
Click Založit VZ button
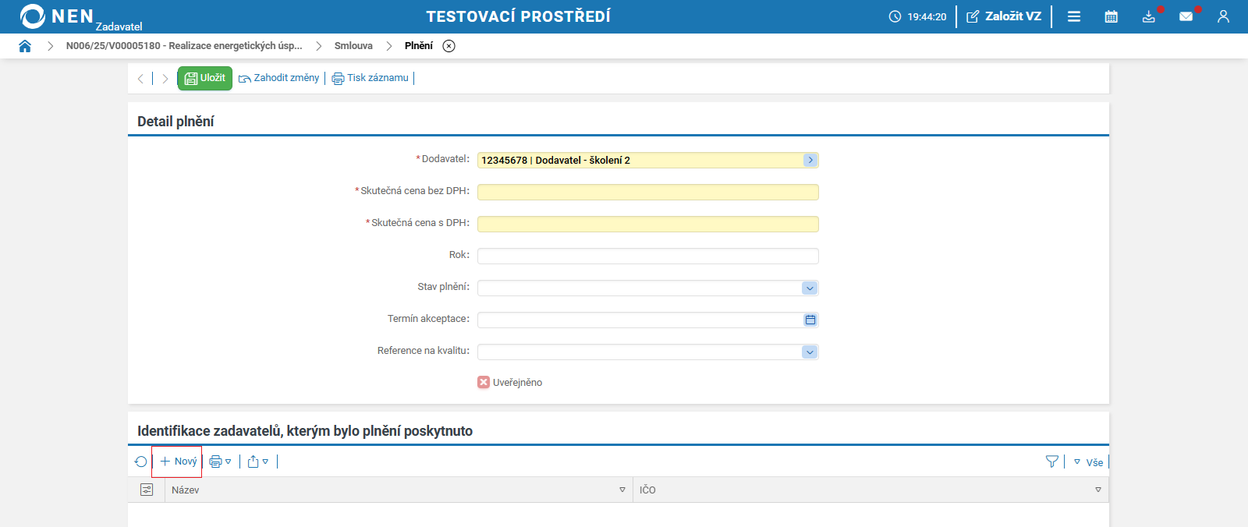click(x=1004, y=16)
